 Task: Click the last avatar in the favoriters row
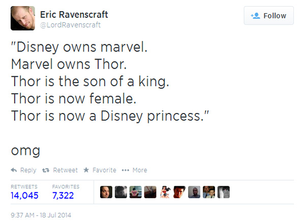[x=224, y=192]
